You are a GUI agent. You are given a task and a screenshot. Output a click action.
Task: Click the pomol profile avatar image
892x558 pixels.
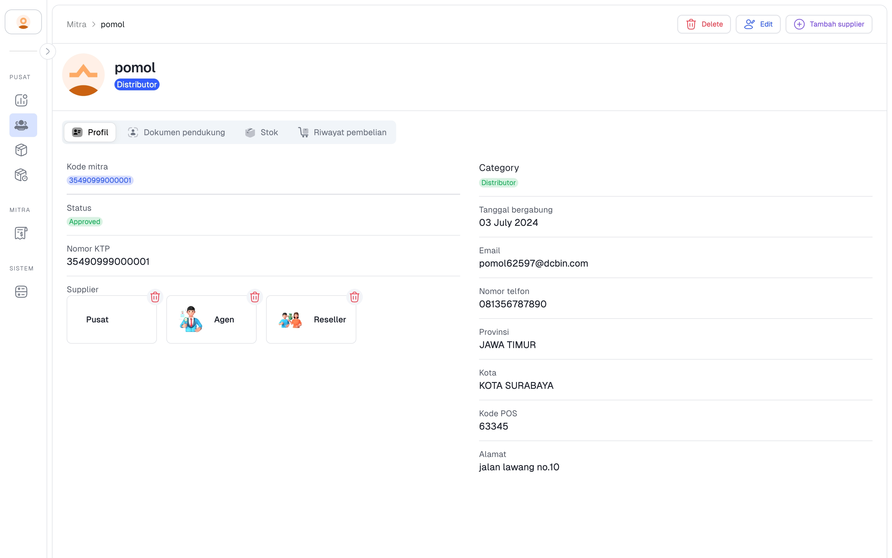click(x=83, y=75)
